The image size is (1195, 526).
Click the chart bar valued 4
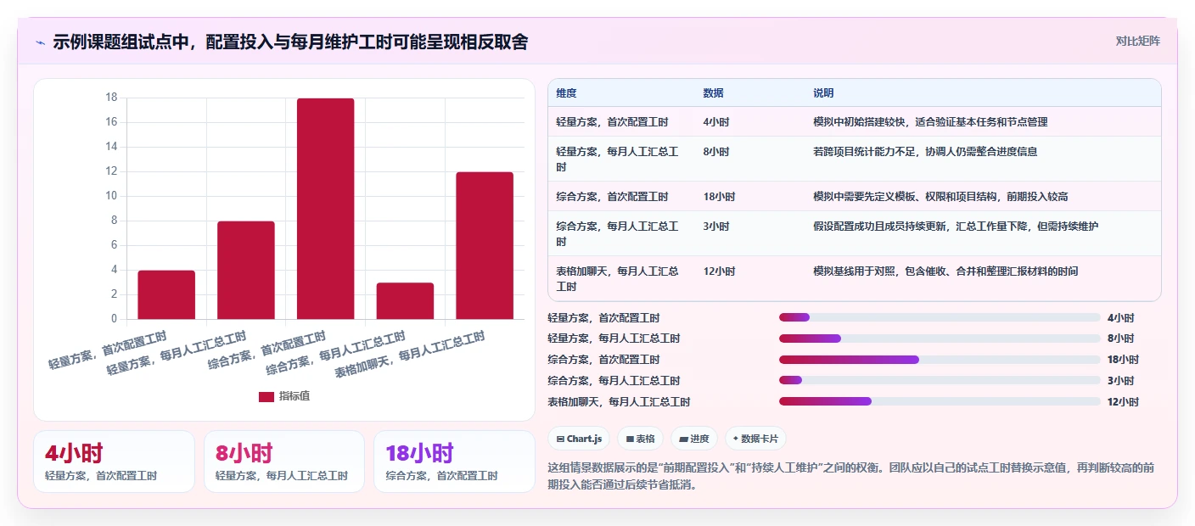tap(166, 294)
